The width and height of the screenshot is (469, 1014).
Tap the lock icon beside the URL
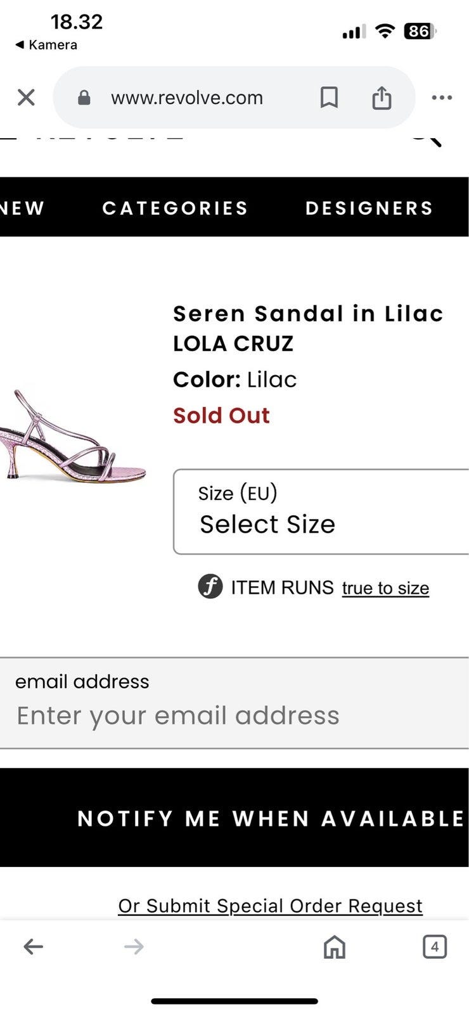tap(84, 98)
